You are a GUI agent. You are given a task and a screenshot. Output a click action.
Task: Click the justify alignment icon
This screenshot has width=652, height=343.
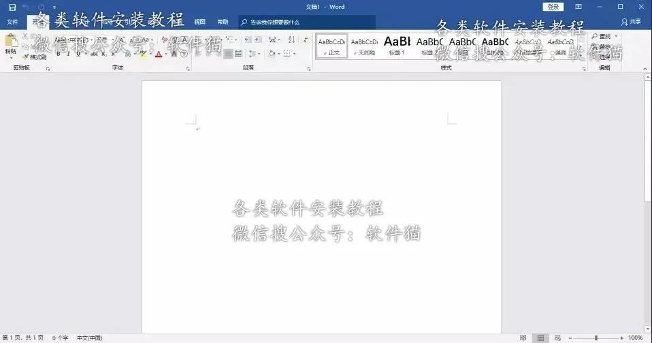click(x=228, y=54)
